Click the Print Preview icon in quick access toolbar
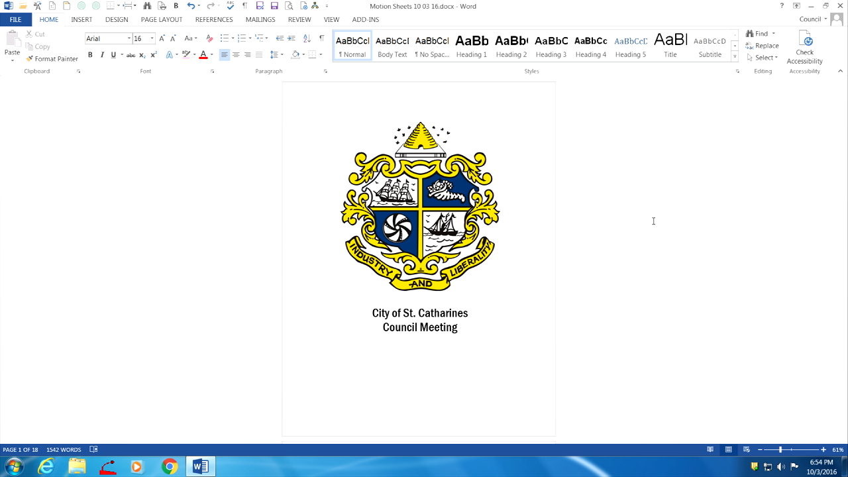 point(289,6)
